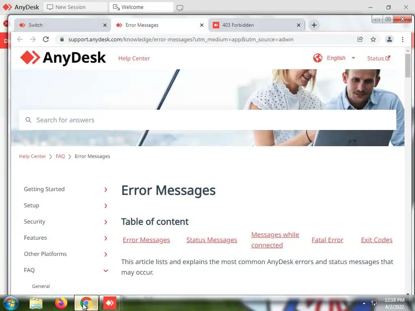Click the network tray icon

374,303
